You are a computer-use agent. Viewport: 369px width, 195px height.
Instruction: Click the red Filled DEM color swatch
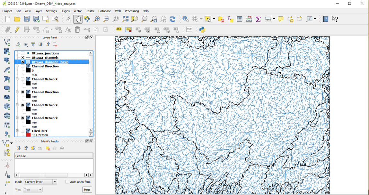coord(28,135)
